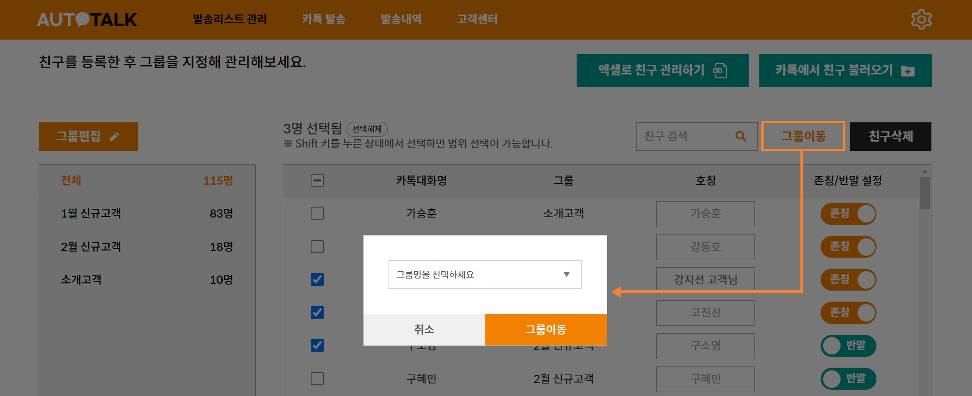
Task: Click the AUTOTALK logo
Action: click(87, 19)
